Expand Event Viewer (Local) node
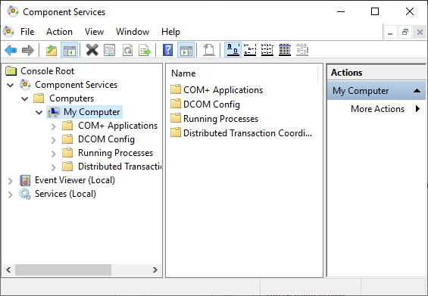The width and height of the screenshot is (428, 296). 11,181
